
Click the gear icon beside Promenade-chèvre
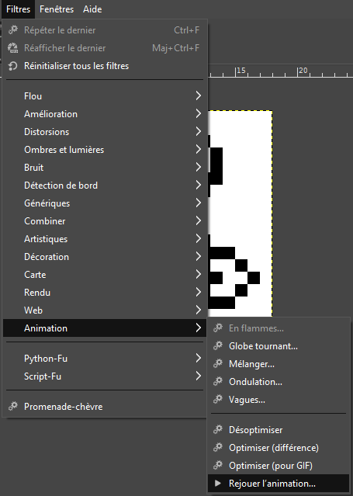(x=13, y=406)
